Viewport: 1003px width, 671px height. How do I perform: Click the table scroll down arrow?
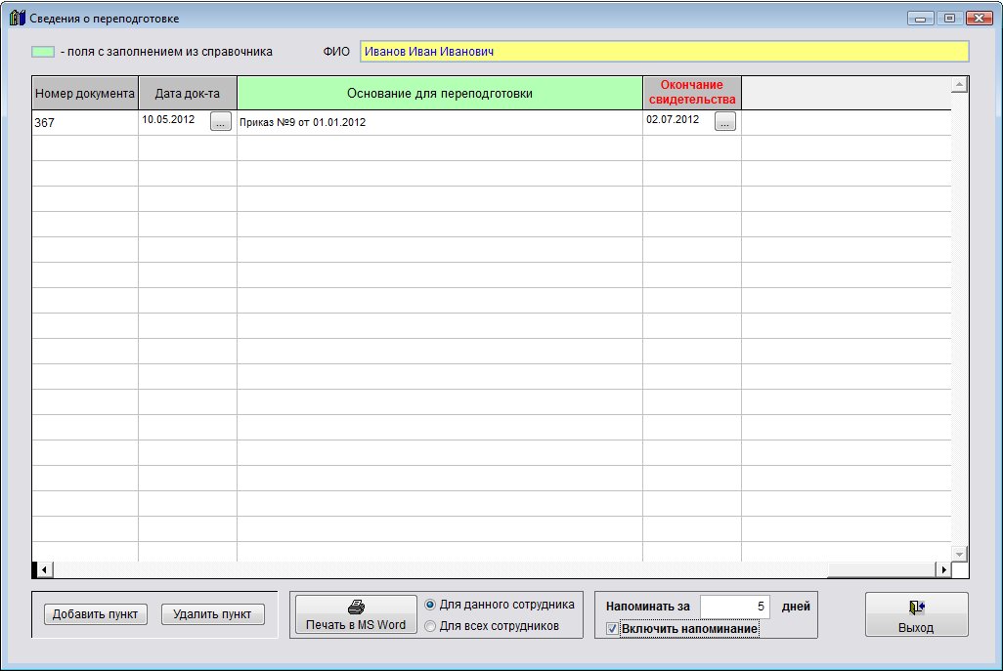pyautogui.click(x=959, y=554)
